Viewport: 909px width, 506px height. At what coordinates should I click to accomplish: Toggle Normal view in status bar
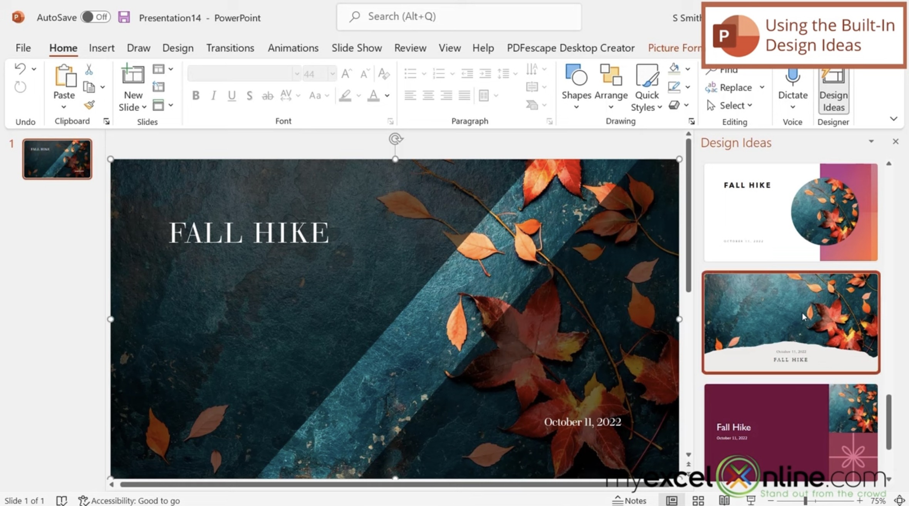pos(672,500)
